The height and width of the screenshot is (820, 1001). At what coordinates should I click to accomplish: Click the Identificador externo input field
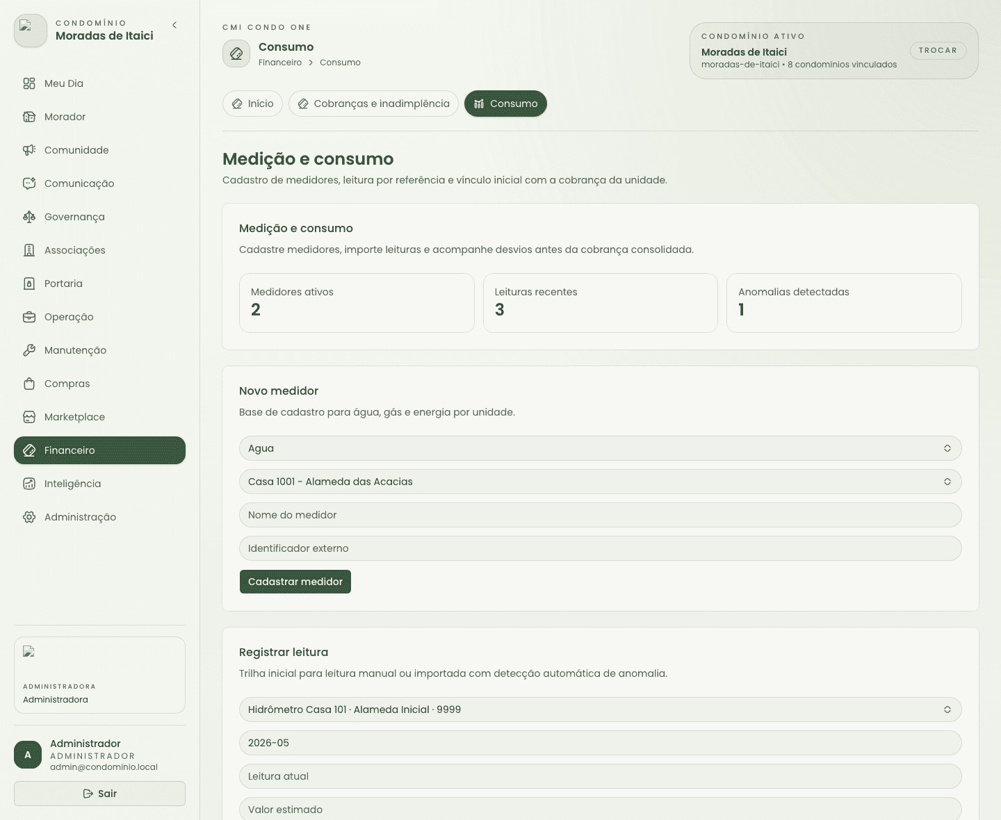(x=600, y=548)
